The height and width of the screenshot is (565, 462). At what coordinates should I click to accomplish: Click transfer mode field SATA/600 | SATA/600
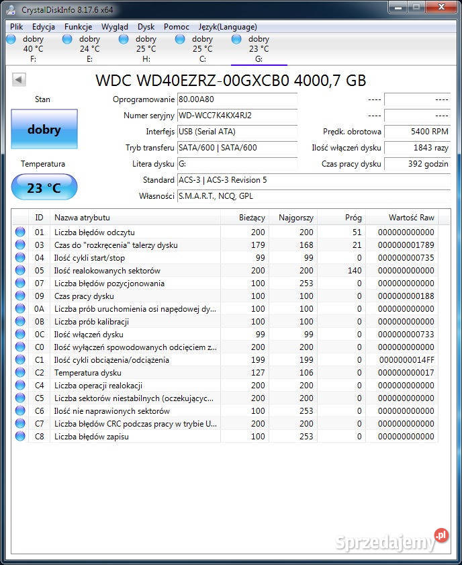tap(237, 147)
